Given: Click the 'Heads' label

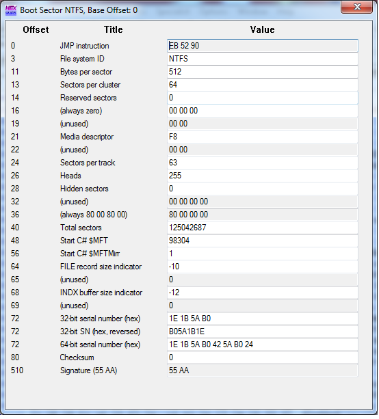Looking at the screenshot, I should click(x=70, y=176).
